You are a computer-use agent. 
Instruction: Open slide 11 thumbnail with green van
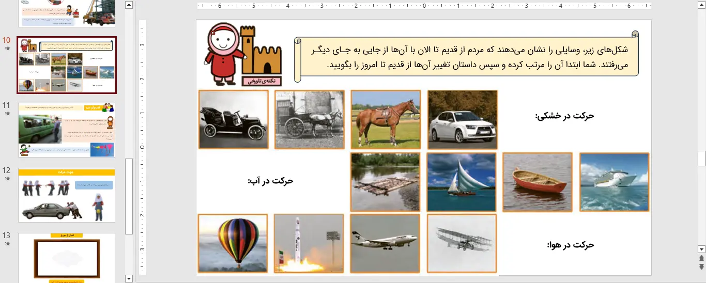pyautogui.click(x=67, y=130)
